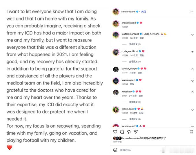
Task: Open the lucasmoura7 profile avatar
Action: pos(116,126)
